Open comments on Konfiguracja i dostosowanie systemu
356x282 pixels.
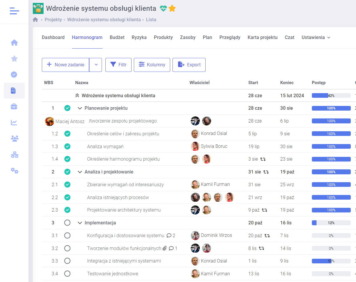[171, 235]
